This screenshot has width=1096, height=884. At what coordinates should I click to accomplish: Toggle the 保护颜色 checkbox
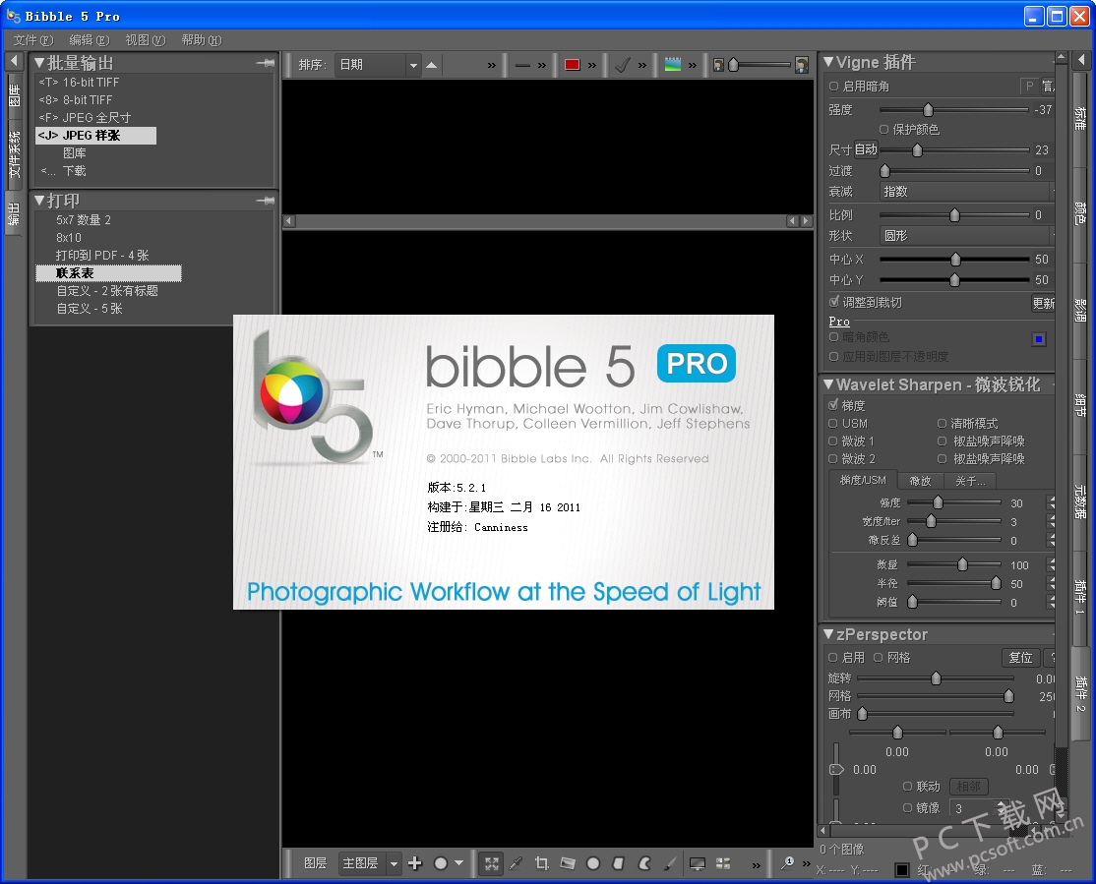[x=884, y=129]
